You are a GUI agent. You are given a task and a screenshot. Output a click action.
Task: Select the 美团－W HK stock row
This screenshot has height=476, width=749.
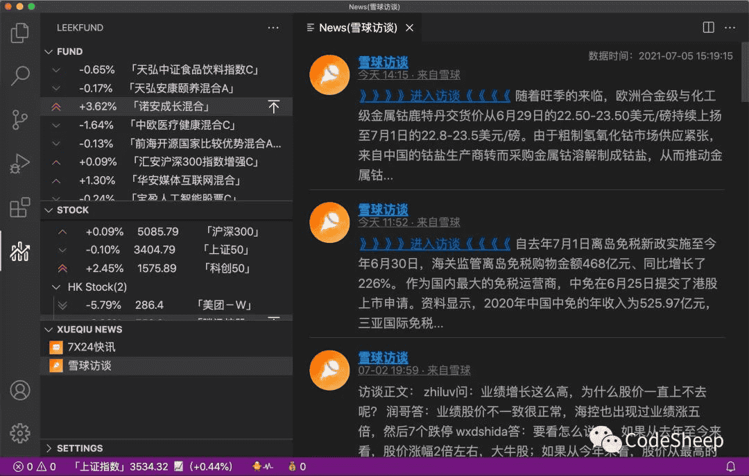click(166, 305)
